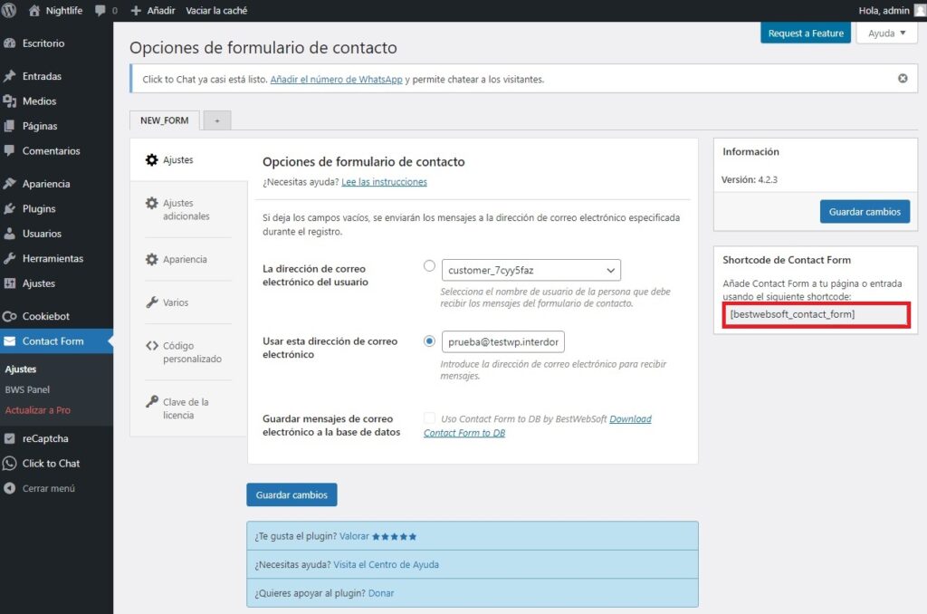Open the customer_7cyy5faz user dropdown

pyautogui.click(x=530, y=271)
